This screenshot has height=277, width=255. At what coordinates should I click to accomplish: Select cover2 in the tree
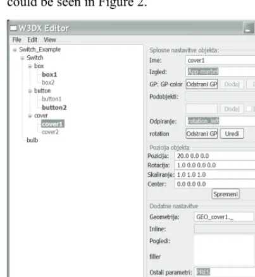(x=50, y=132)
